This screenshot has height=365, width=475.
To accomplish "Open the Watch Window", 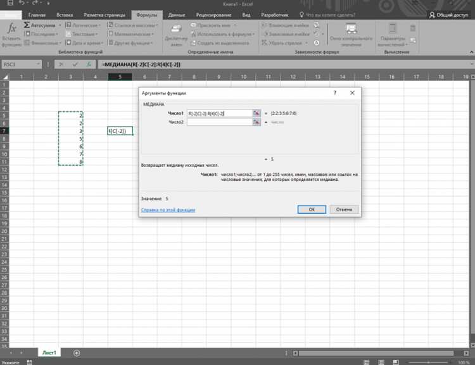I will (351, 35).
